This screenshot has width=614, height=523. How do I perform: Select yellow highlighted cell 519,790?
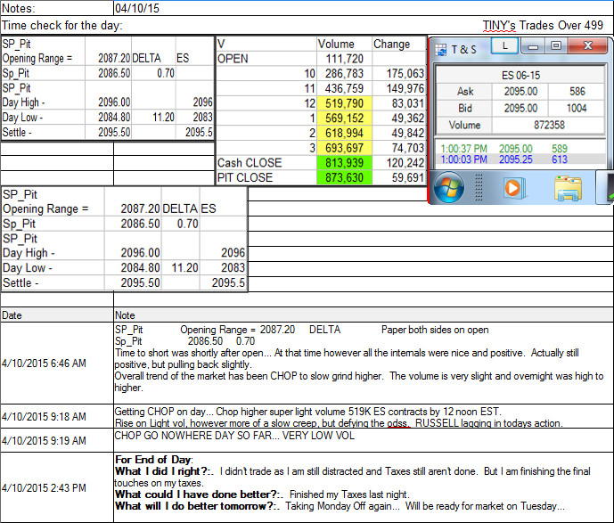click(344, 103)
